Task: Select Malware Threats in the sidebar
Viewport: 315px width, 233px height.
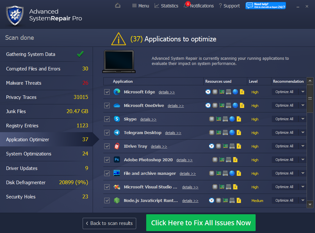Action: click(24, 83)
